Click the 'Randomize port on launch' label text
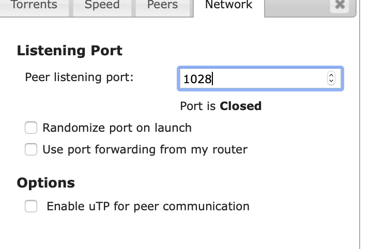The image size is (370, 249). (x=117, y=128)
